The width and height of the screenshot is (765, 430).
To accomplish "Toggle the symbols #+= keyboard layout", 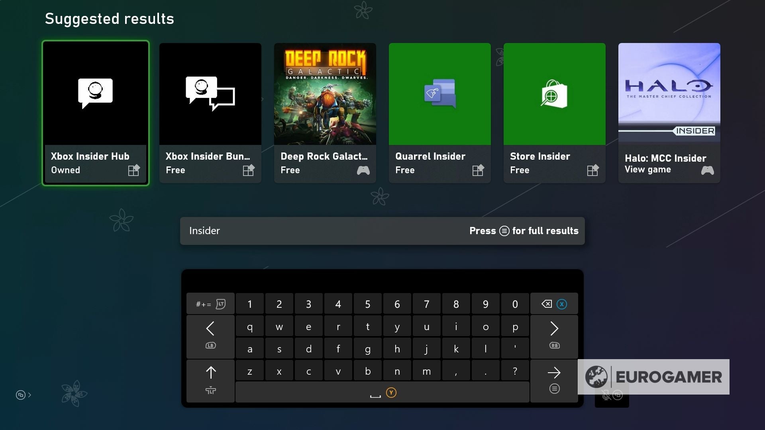I will click(210, 304).
